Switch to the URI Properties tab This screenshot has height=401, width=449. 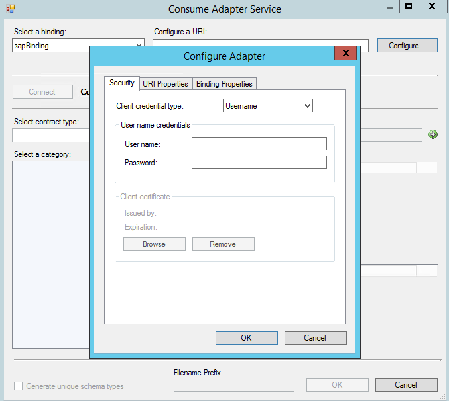[x=166, y=84]
